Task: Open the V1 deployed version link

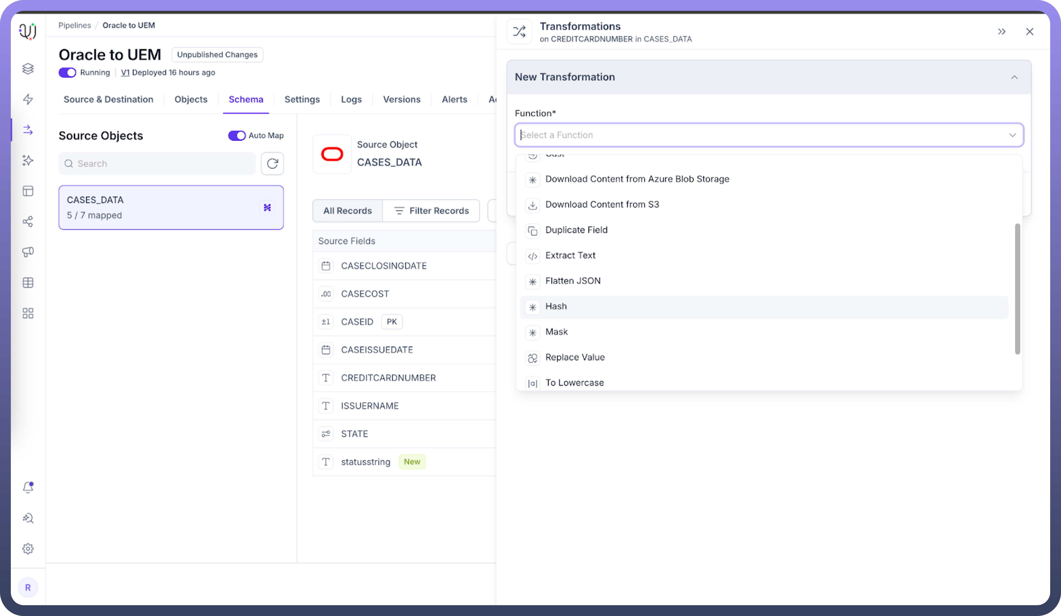Action: pos(125,73)
